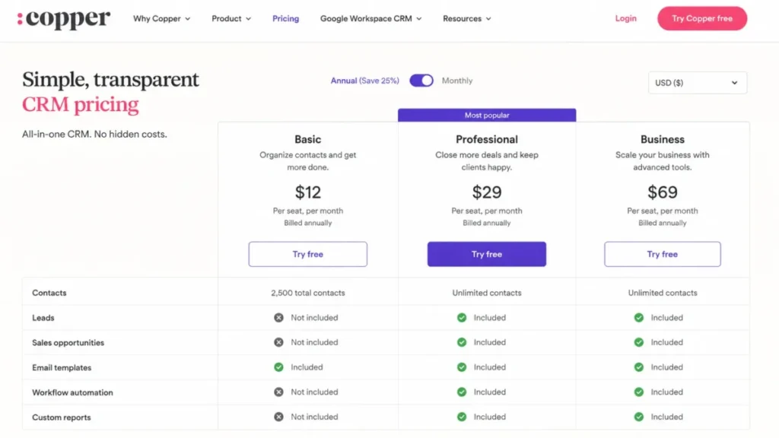The image size is (779, 438).
Task: Open the USD ($) currency dropdown
Action: (698, 83)
